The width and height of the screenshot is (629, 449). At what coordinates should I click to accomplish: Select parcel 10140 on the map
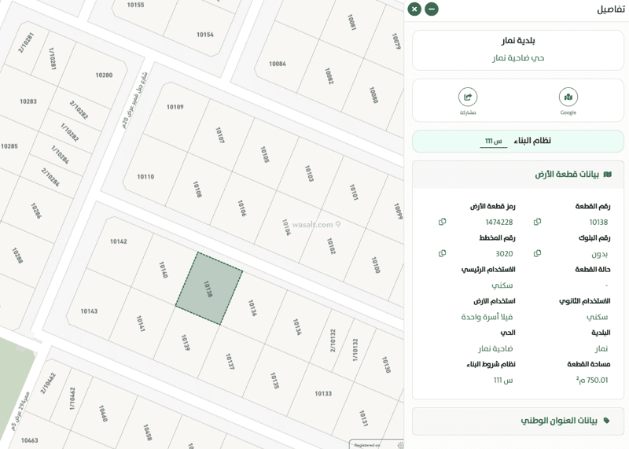164,270
